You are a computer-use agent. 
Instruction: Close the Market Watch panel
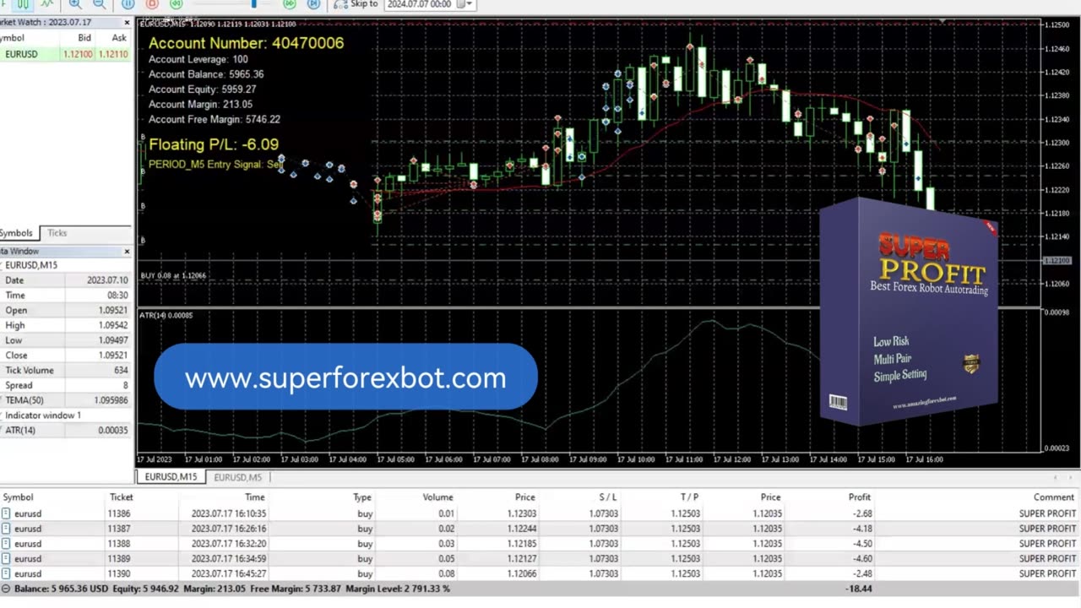(x=127, y=22)
